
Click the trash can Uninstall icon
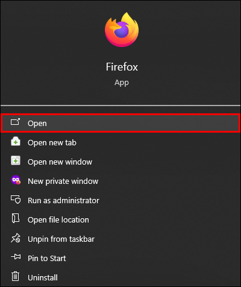coord(16,276)
